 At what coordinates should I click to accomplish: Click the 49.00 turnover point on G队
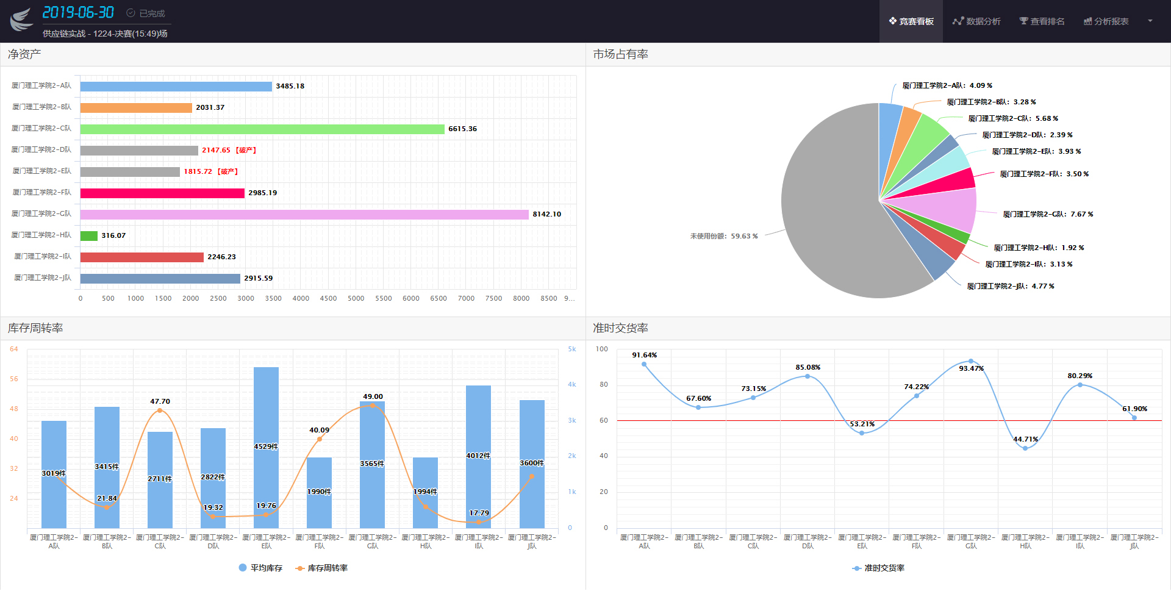point(373,406)
